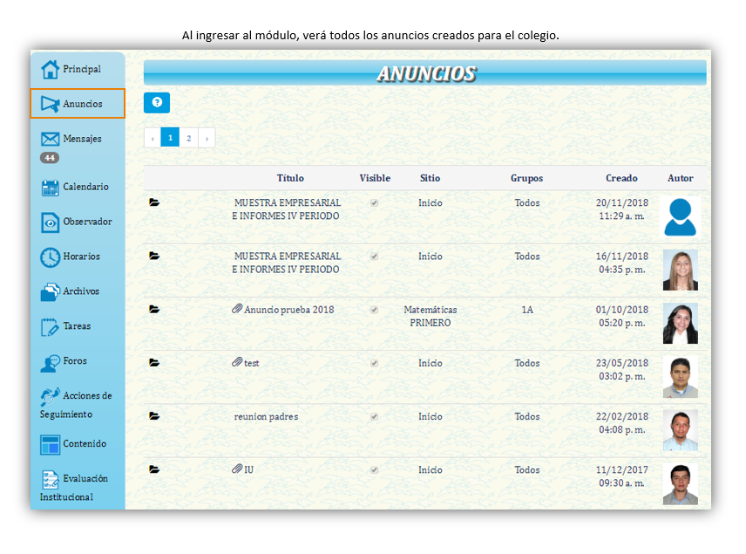Click the date 01/10/2018 05:20 p. m.
746x554 pixels.
pos(622,317)
